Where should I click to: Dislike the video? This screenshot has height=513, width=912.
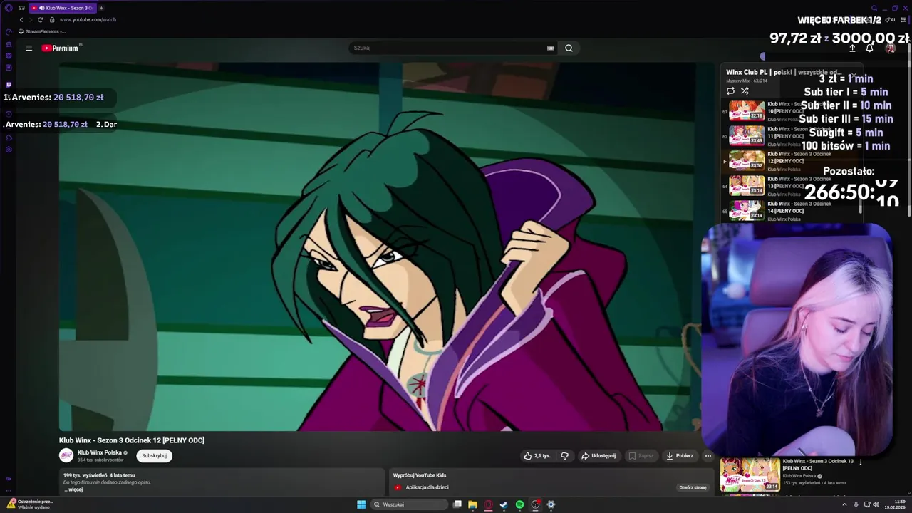coord(564,456)
